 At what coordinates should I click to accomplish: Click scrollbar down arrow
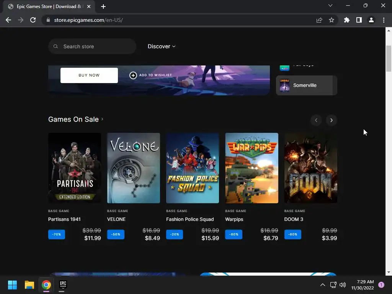[x=389, y=272]
